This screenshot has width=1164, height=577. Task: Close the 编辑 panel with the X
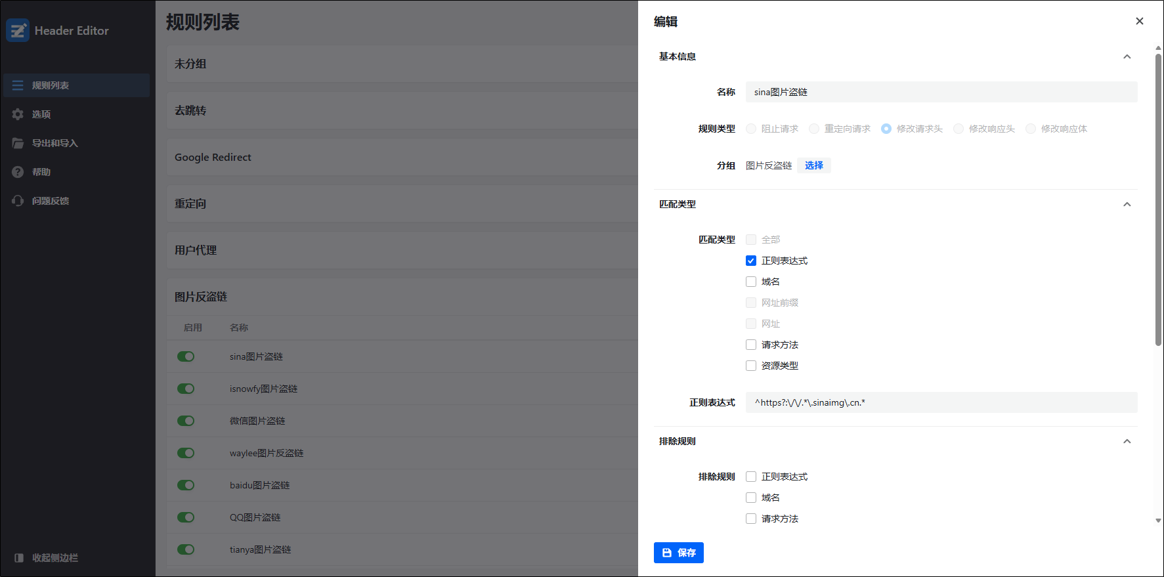tap(1140, 21)
